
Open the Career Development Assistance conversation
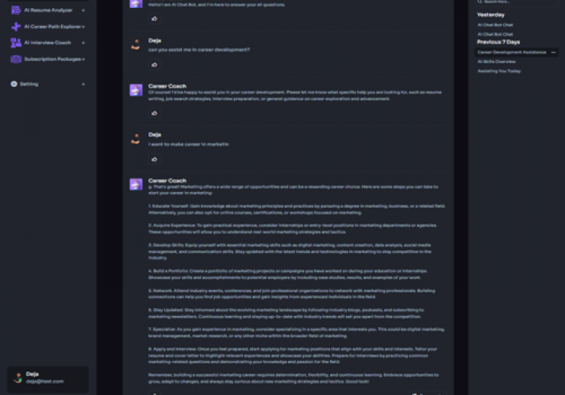tap(512, 52)
